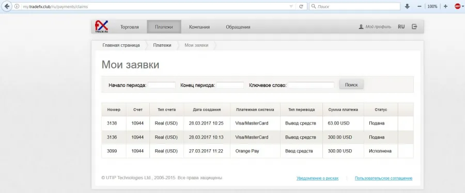Click 300.00 USD in row 3136
Viewport: 465px width, 193px height.
(x=340, y=137)
